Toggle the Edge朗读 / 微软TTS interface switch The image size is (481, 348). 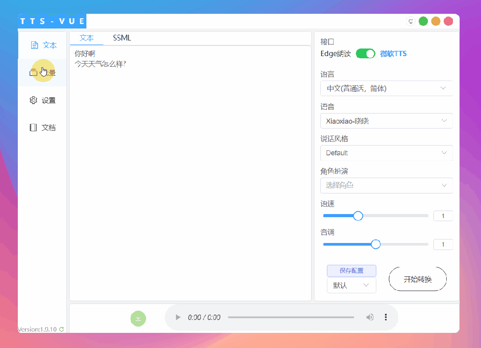[x=365, y=54]
